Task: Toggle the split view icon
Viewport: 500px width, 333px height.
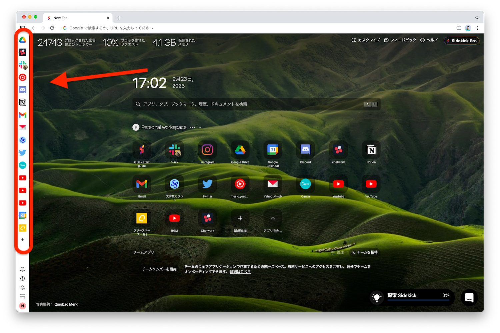Action: [459, 28]
